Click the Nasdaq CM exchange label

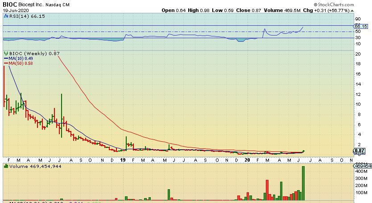58,5
